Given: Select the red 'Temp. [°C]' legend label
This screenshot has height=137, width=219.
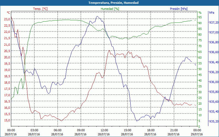Looking at the screenshot, I should [40, 9].
